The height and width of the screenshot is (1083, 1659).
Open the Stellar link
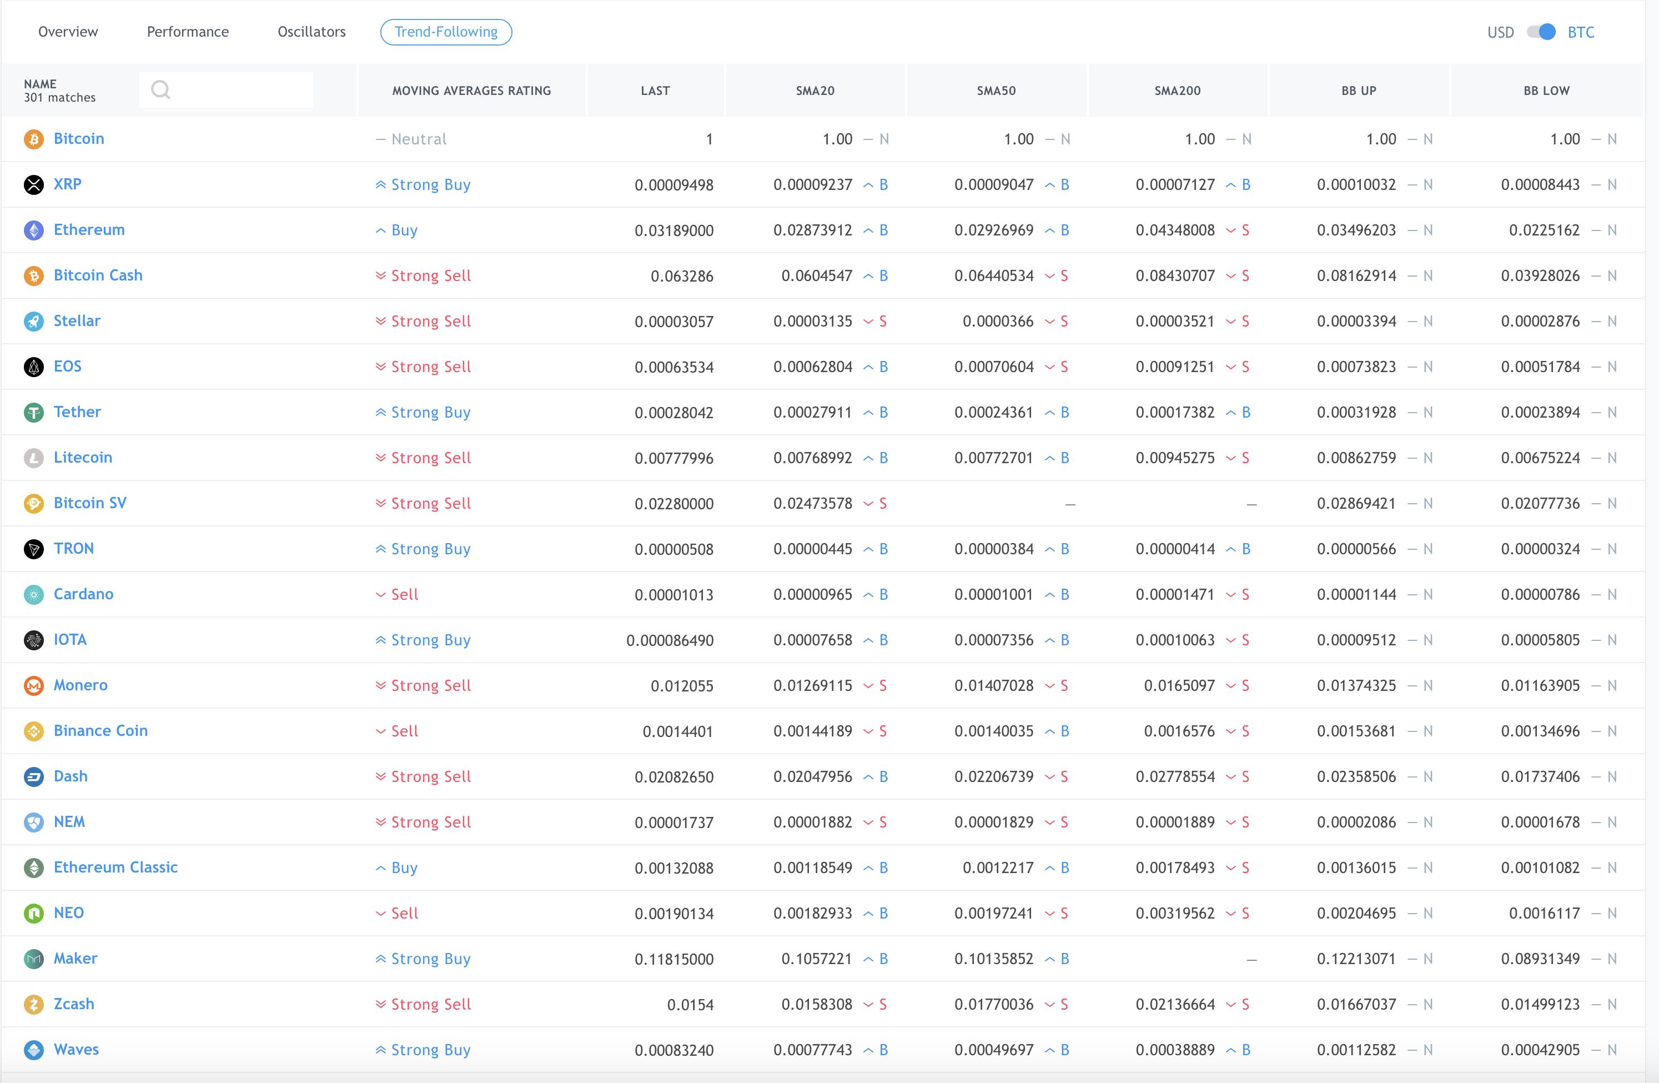tap(77, 321)
